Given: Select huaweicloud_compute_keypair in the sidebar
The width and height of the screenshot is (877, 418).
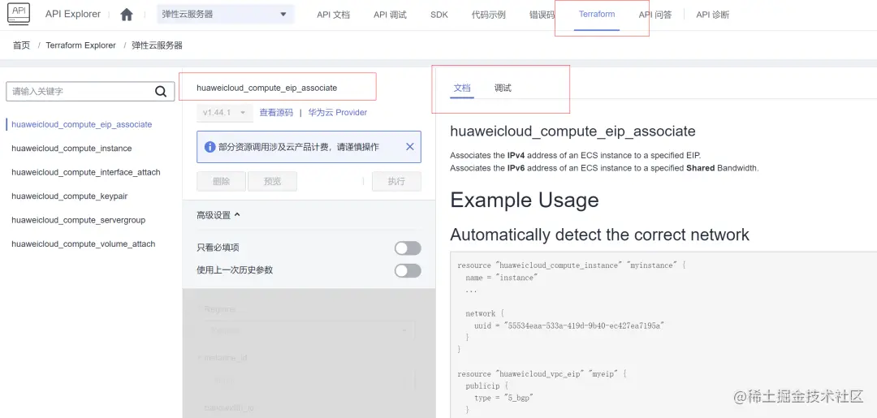Looking at the screenshot, I should coord(69,196).
